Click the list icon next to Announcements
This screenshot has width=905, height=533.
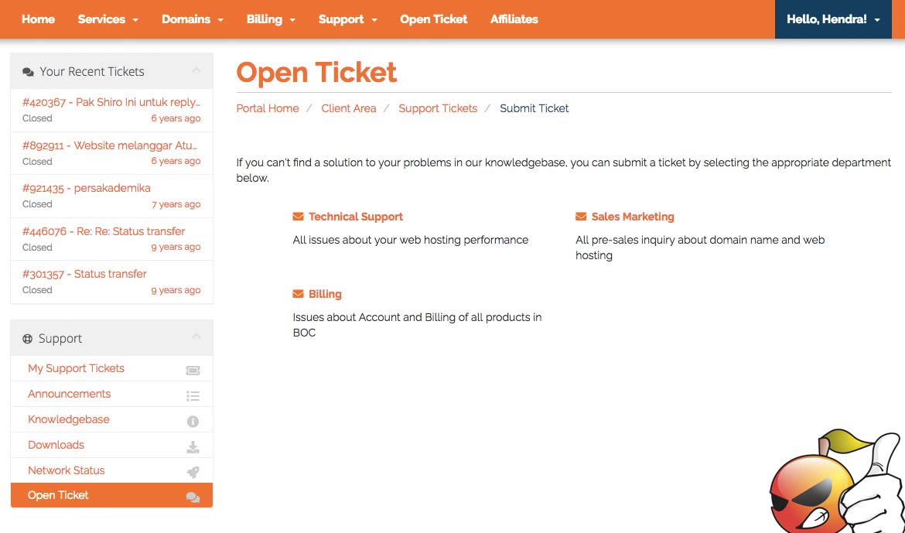(193, 395)
